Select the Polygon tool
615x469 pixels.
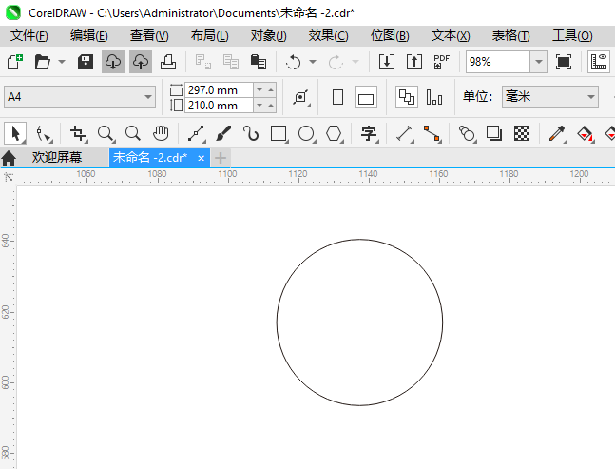(335, 133)
